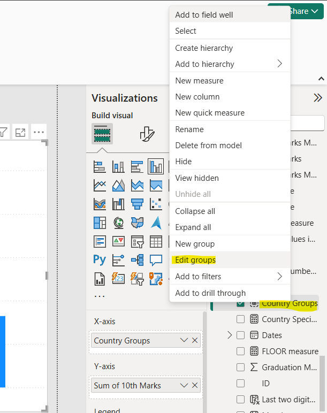Open Sum of 10th Marks dropdown

(x=184, y=386)
